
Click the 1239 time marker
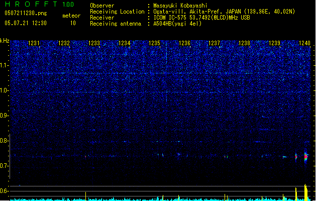point(274,43)
